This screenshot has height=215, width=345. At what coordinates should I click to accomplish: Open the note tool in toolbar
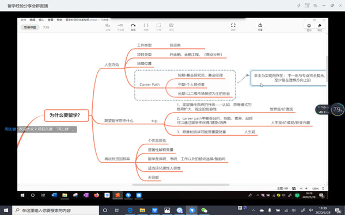point(172,25)
